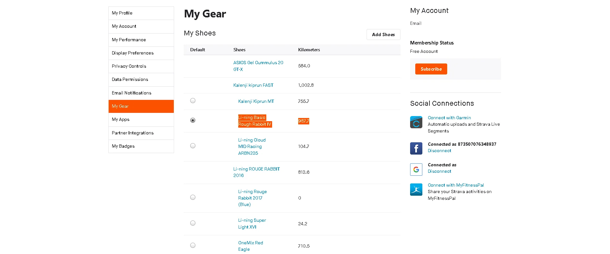Navigate to My Badges page
The width and height of the screenshot is (610, 254).
click(123, 146)
